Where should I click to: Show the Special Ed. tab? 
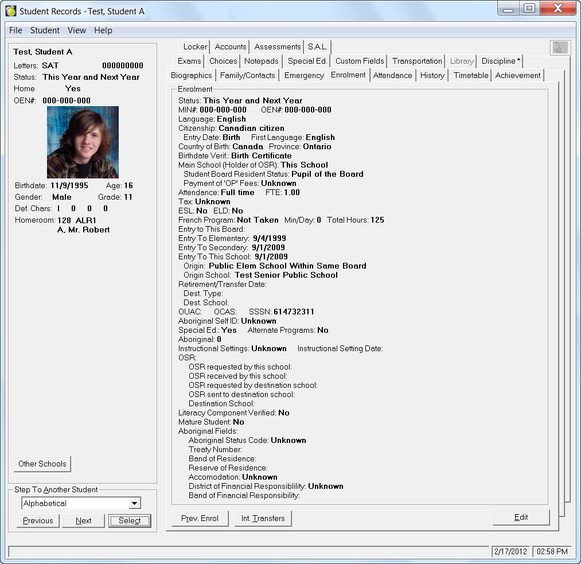tap(307, 61)
